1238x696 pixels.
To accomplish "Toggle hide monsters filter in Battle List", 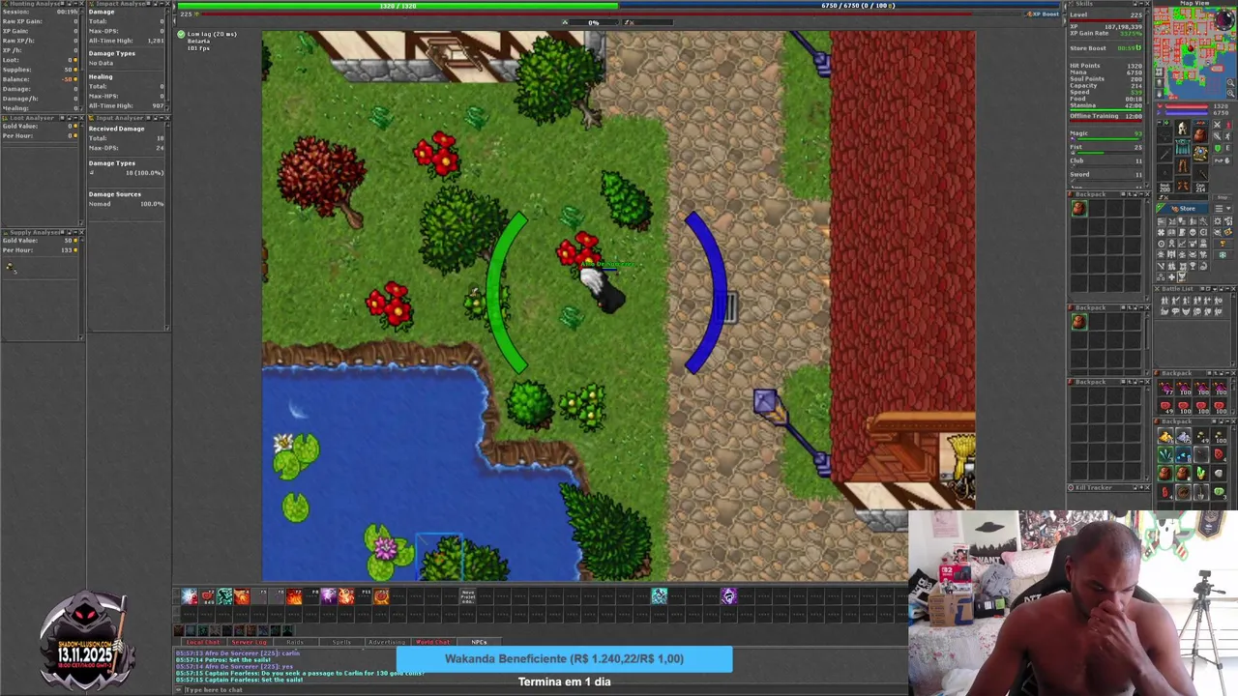I will click(x=1186, y=310).
